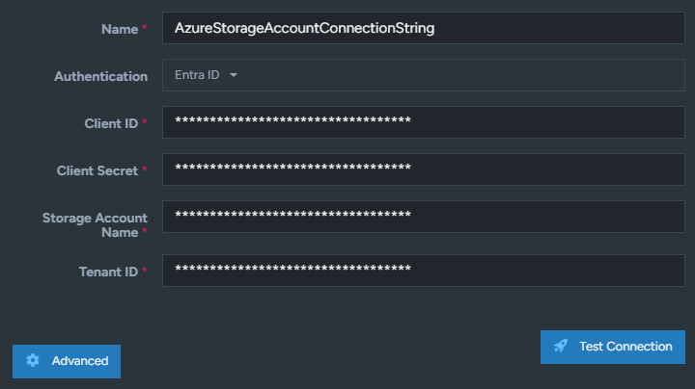Click the "Client Secret" label
695x389 pixels.
(x=97, y=170)
